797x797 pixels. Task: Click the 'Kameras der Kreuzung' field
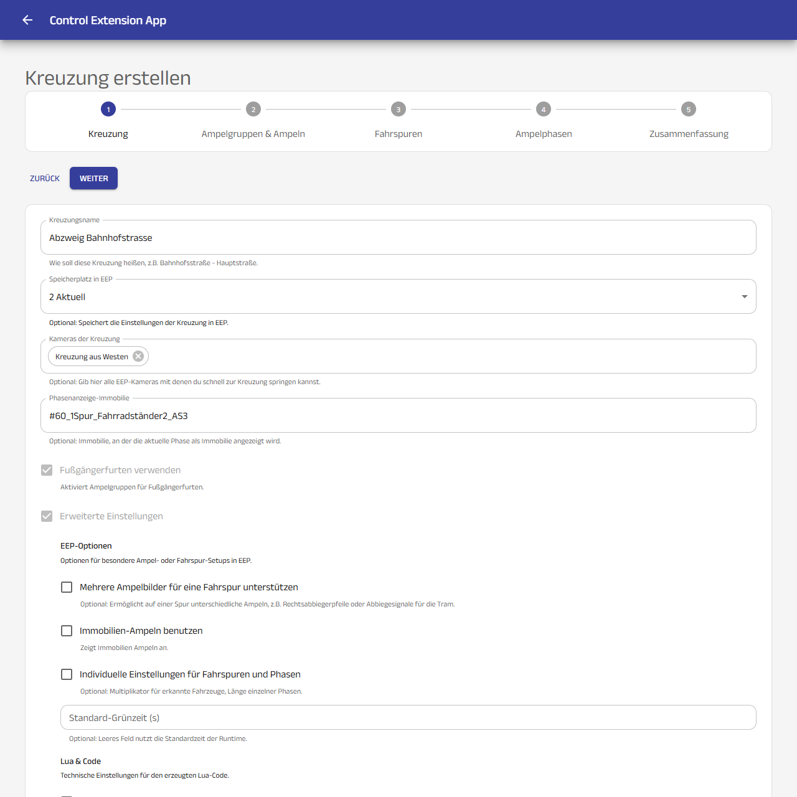point(398,356)
